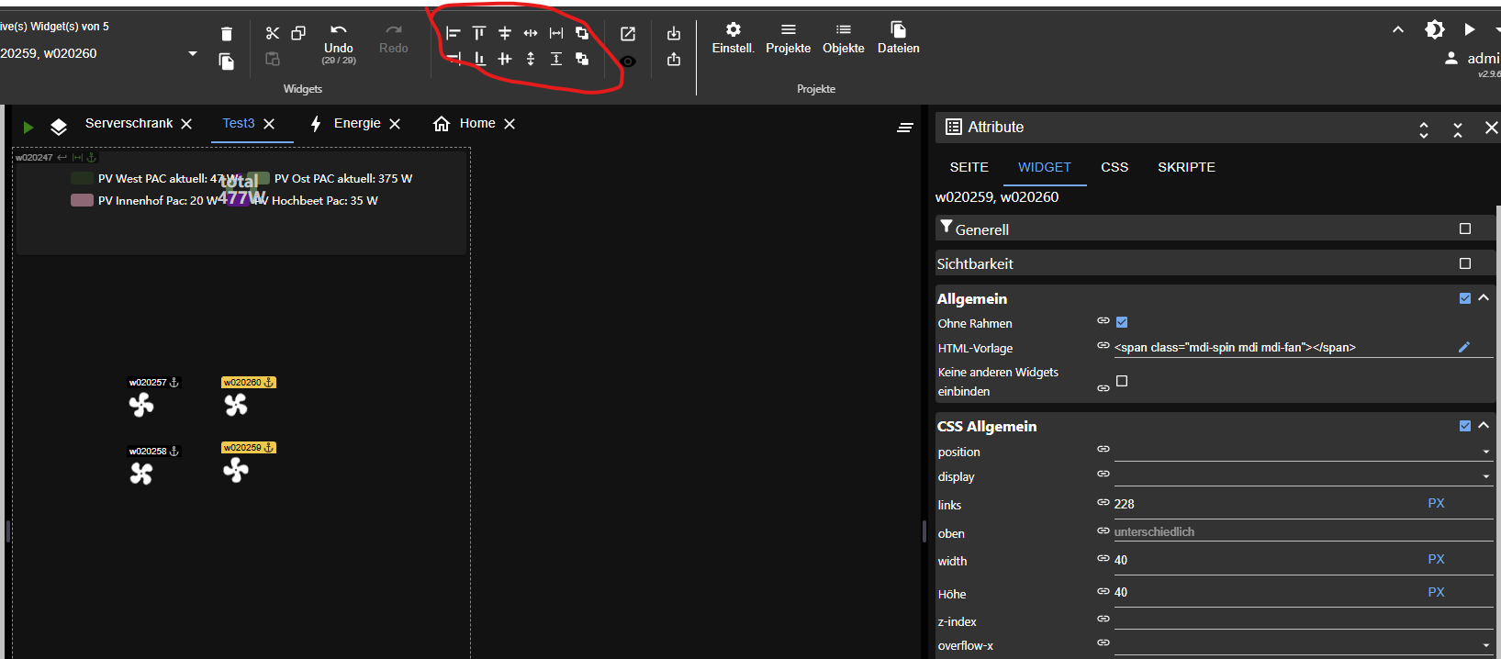Open the Einstell. settings gear

pyautogui.click(x=733, y=38)
